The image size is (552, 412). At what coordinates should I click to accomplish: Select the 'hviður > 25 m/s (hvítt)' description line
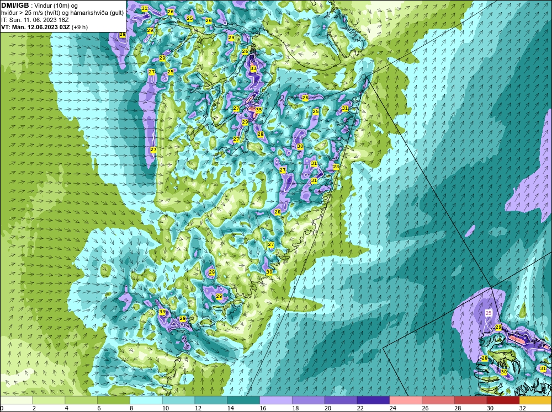point(63,13)
